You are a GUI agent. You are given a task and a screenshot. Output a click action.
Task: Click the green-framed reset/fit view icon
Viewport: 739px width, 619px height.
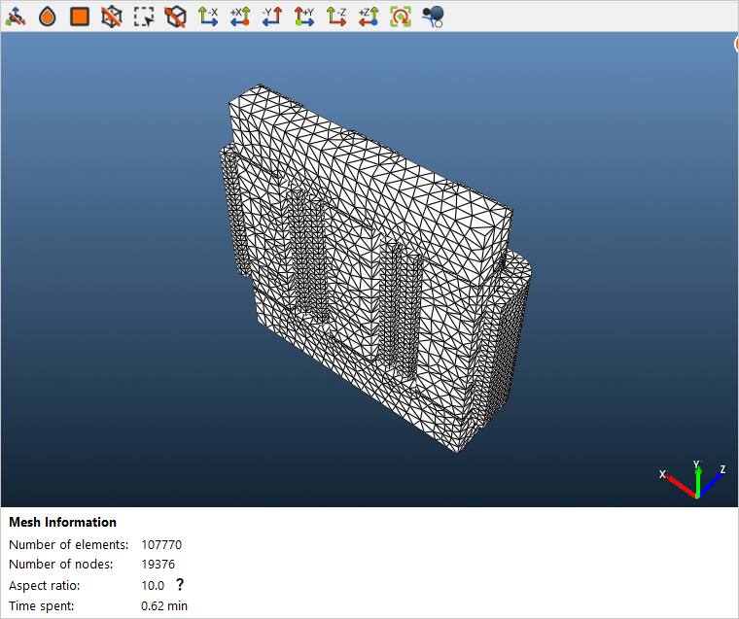(x=401, y=17)
